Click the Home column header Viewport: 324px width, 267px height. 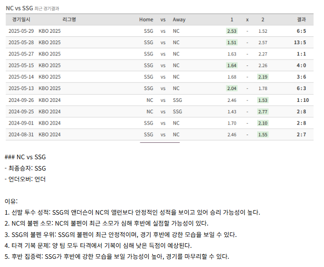click(x=146, y=20)
